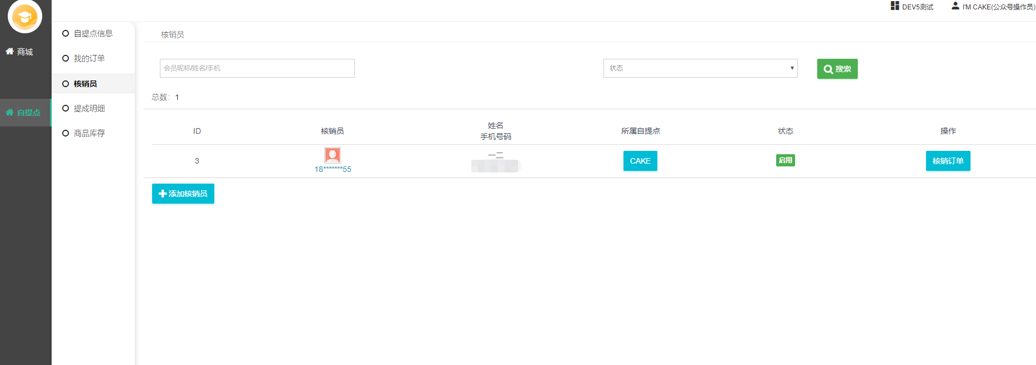Click the graduation cap logo icon

[x=25, y=17]
